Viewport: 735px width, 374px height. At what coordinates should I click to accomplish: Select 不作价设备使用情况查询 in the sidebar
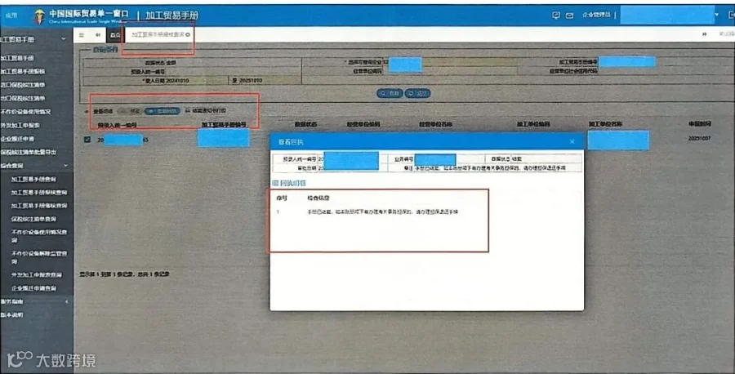(x=39, y=236)
